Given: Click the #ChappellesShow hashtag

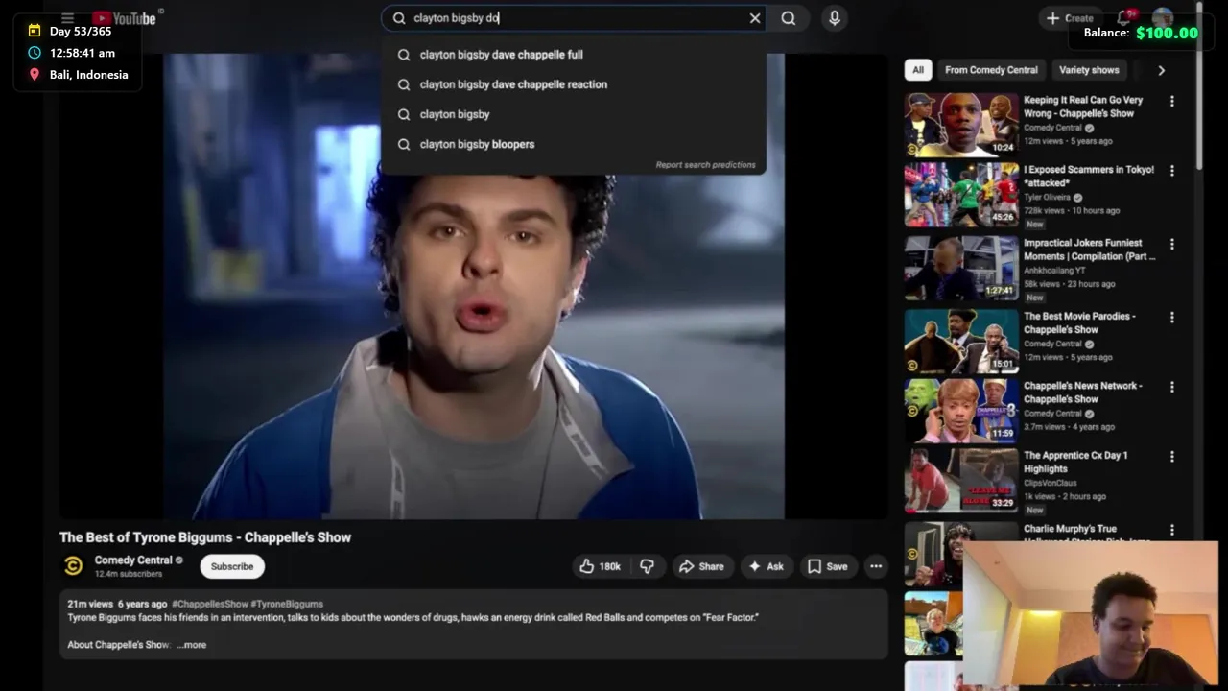Looking at the screenshot, I should tap(209, 604).
